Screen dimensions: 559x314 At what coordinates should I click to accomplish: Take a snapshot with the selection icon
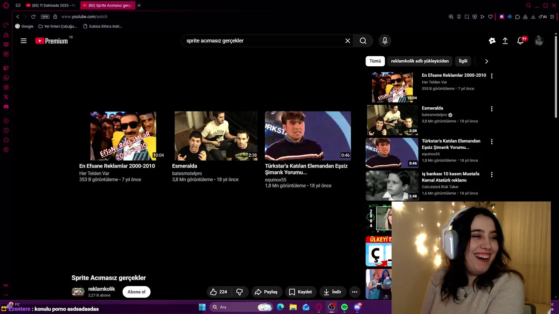[467, 17]
